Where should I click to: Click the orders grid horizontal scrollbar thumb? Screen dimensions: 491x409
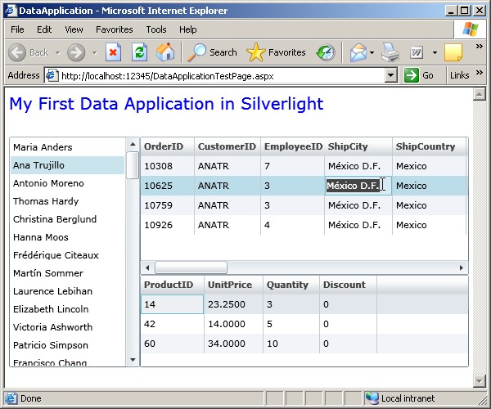tap(191, 267)
